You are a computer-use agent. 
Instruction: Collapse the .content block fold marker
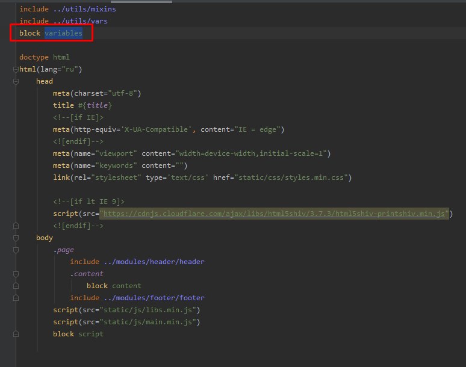coord(16,274)
